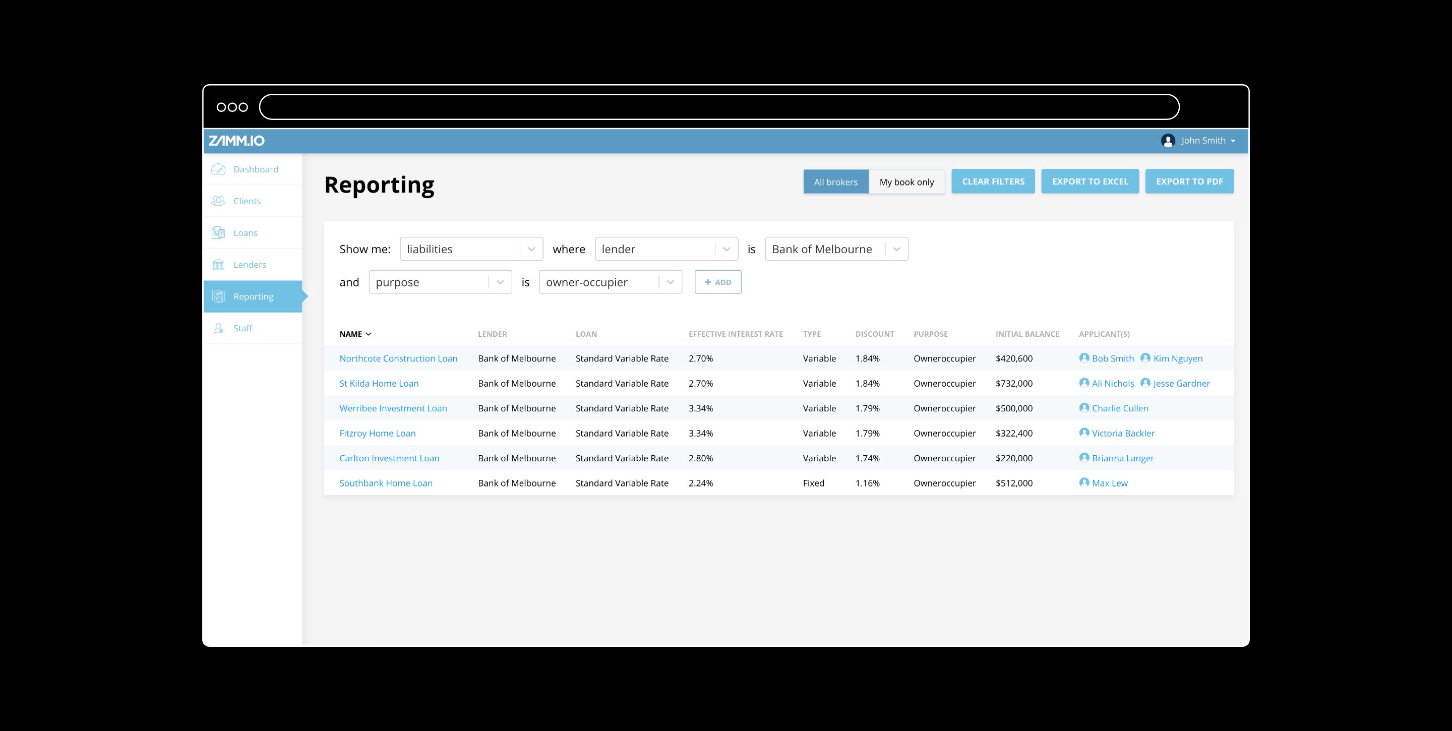Viewport: 1452px width, 731px height.
Task: Click EXPORT TO PDF
Action: click(x=1189, y=181)
